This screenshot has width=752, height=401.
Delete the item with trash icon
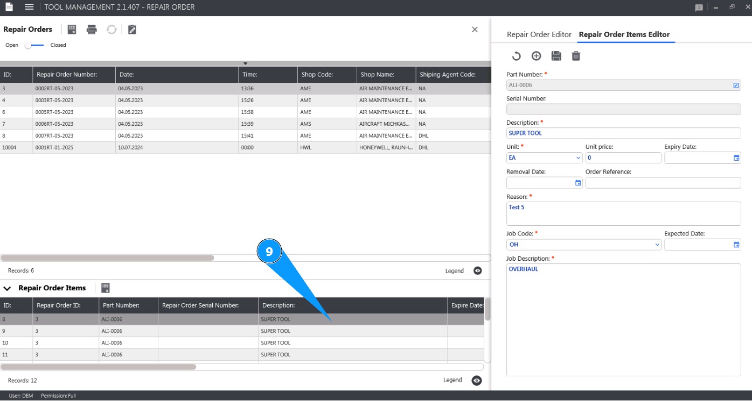576,56
